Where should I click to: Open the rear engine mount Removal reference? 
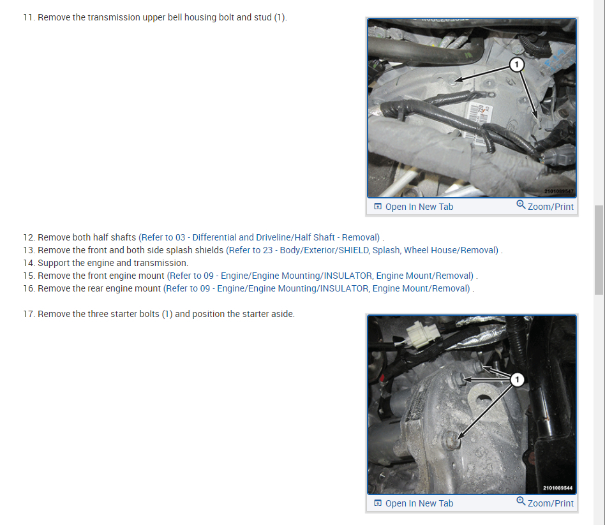(318, 288)
